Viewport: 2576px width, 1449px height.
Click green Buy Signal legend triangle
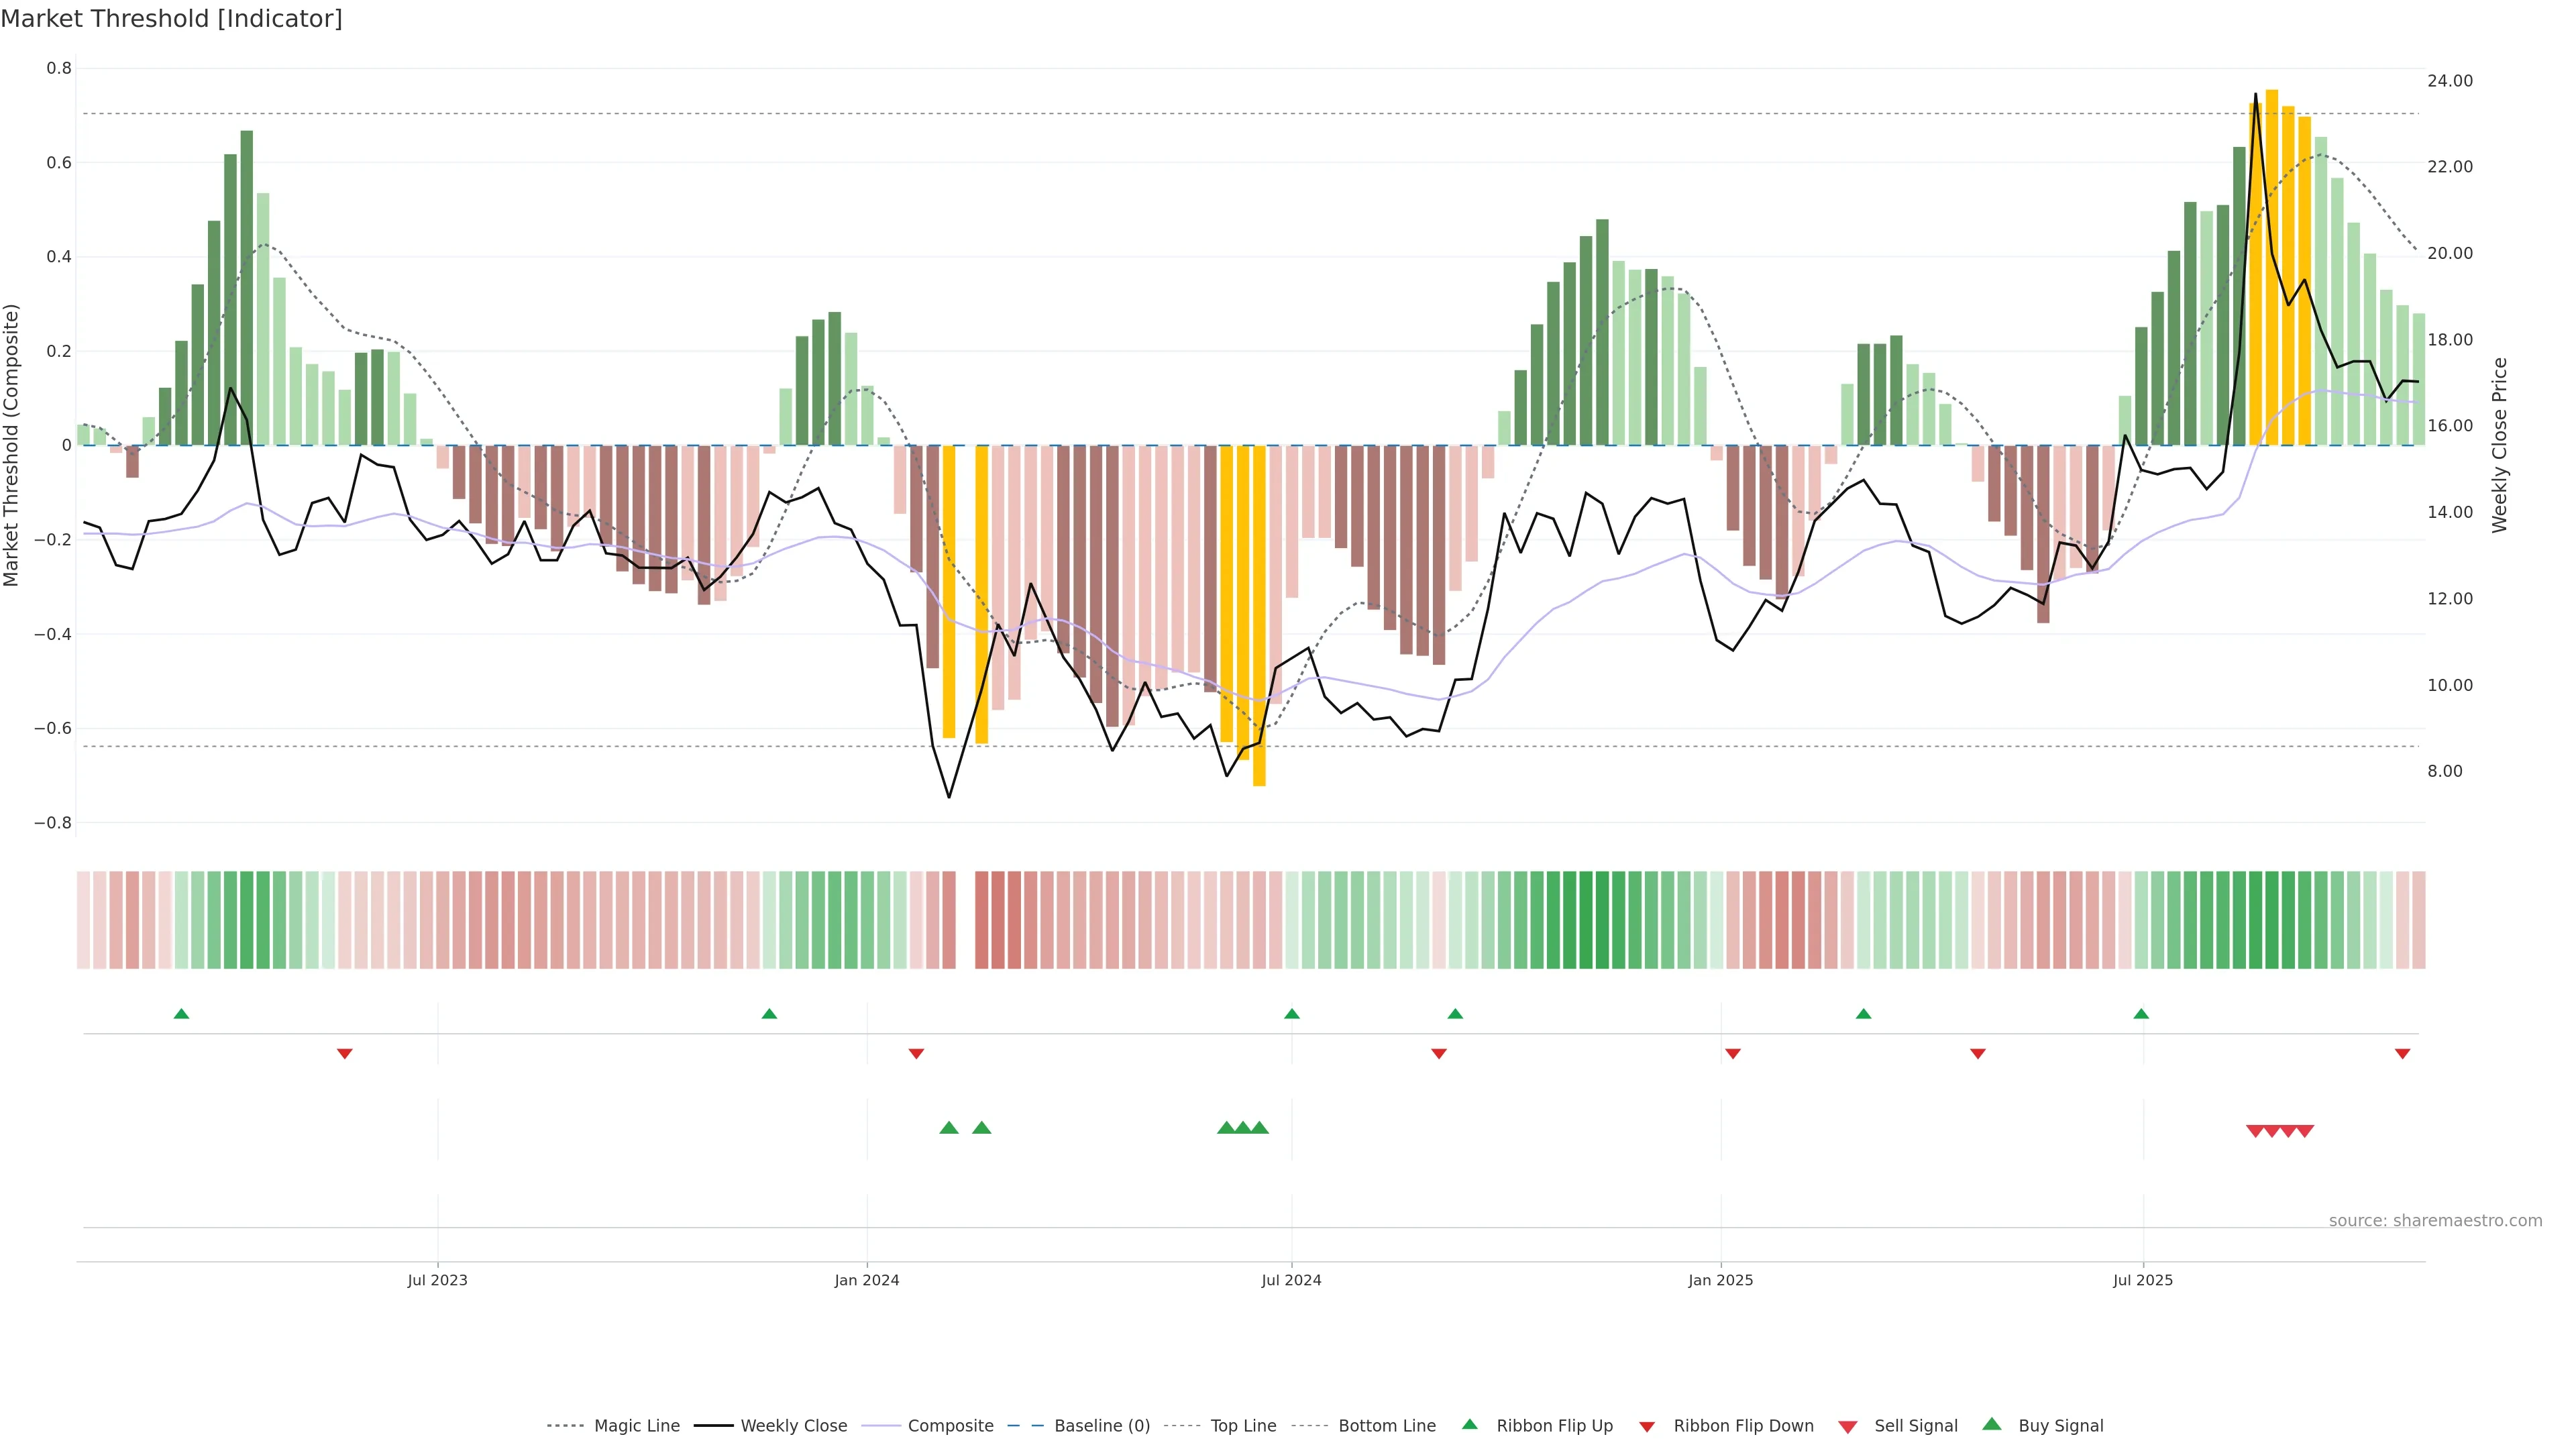tap(1992, 1424)
